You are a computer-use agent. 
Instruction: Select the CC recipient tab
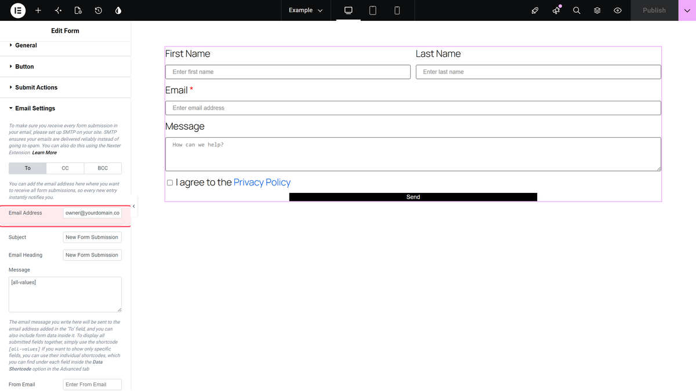click(65, 168)
